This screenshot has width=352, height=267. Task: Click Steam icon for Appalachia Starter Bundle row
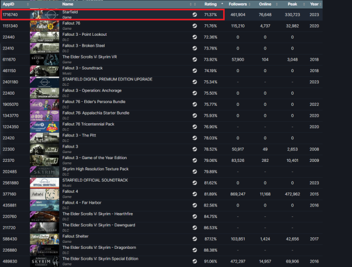click(194, 116)
